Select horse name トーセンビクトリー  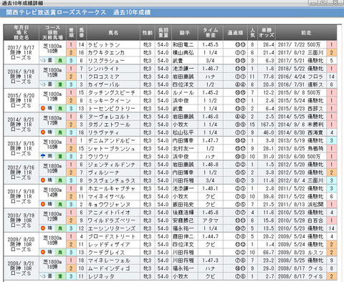coord(112,109)
